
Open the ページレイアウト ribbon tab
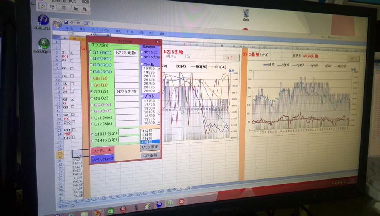click(101, 30)
